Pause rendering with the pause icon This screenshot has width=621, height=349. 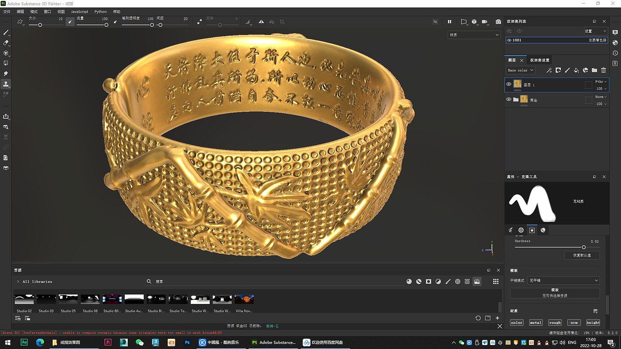449,22
